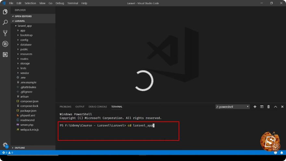This screenshot has width=286, height=161.
Task: Switch to the Debug Console tab
Action: 97,107
